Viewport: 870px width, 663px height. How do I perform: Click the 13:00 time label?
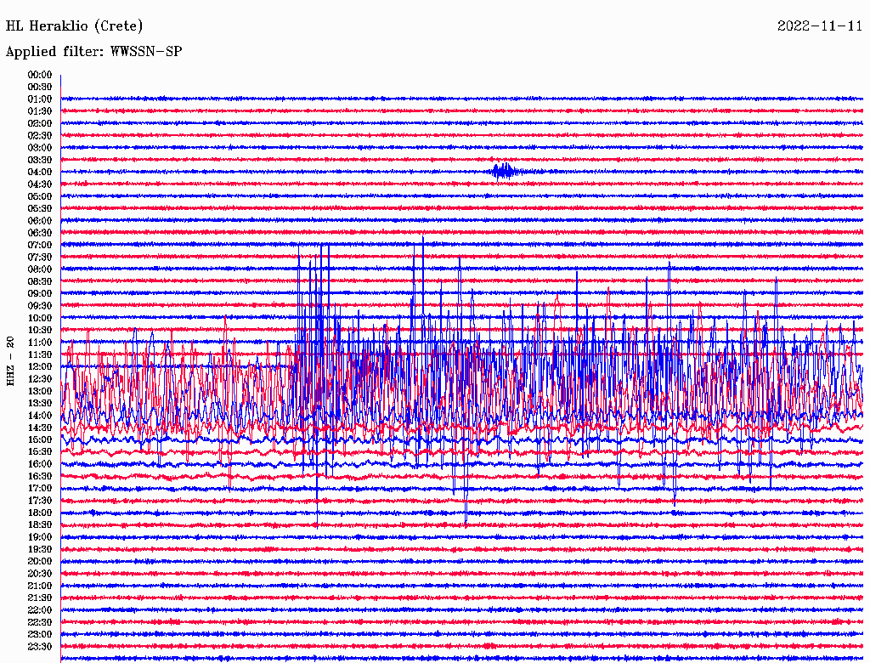(x=40, y=391)
